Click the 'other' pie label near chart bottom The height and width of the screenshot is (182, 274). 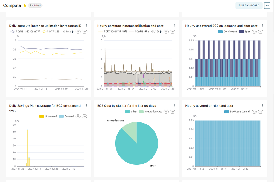click(152, 166)
